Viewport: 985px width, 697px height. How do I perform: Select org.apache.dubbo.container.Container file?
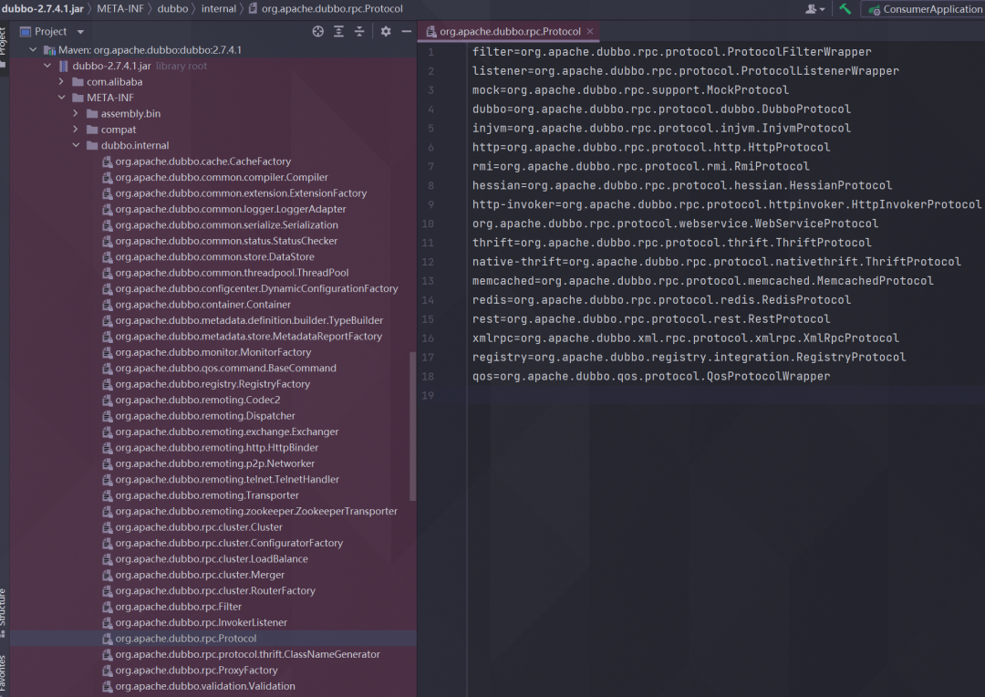pyautogui.click(x=196, y=304)
